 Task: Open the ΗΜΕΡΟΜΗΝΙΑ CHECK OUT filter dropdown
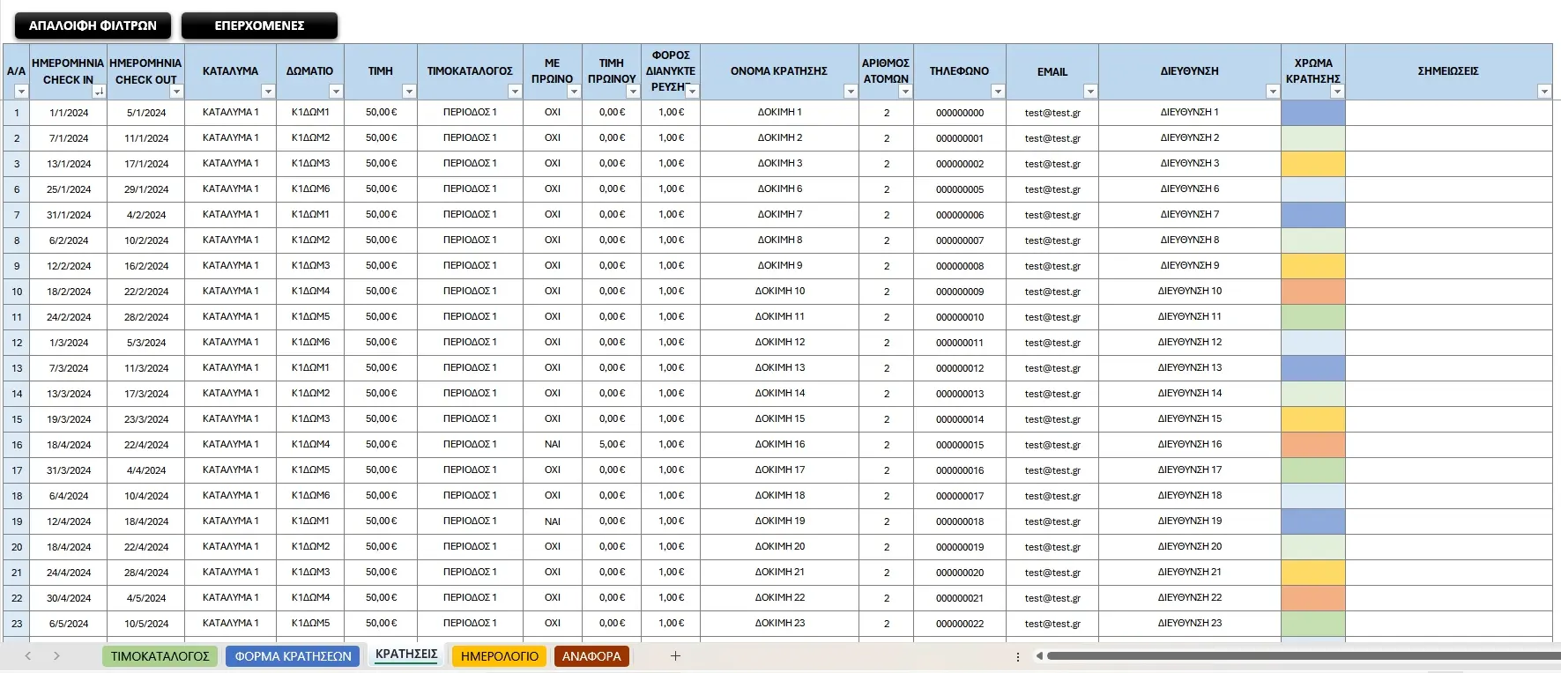click(x=176, y=92)
